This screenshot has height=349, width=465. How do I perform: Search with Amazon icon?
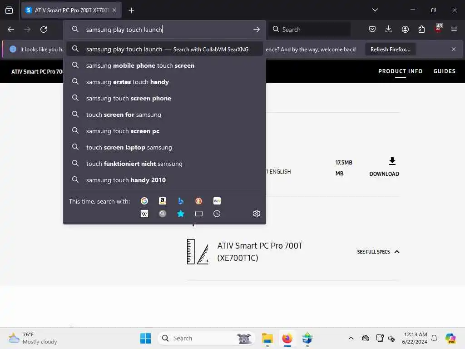coord(162,201)
